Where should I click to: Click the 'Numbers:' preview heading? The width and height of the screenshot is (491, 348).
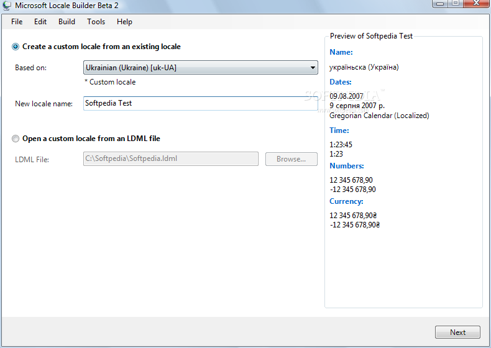click(x=347, y=166)
